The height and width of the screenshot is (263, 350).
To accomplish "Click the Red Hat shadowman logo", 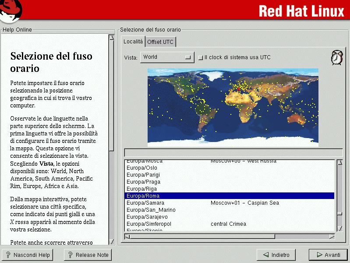I will point(11,11).
